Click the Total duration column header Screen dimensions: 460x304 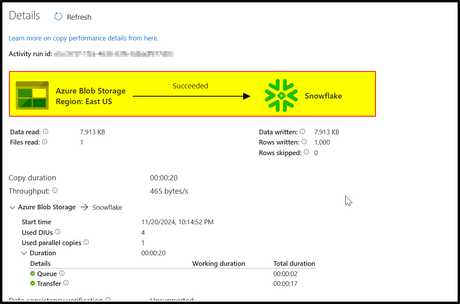point(294,264)
